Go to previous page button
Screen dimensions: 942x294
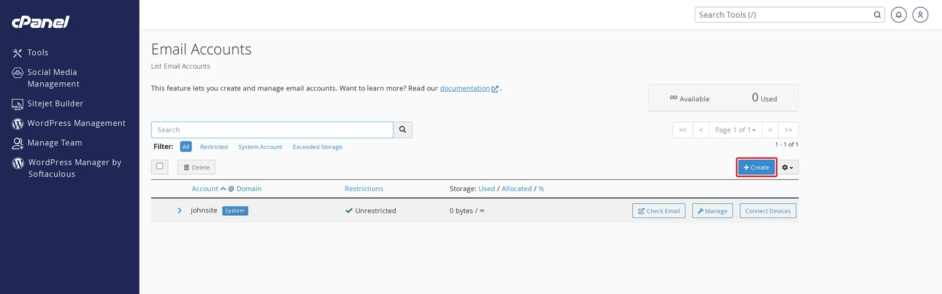tap(701, 130)
